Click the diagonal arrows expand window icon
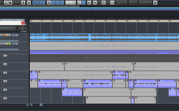This screenshot has width=179, height=111. 155,3
